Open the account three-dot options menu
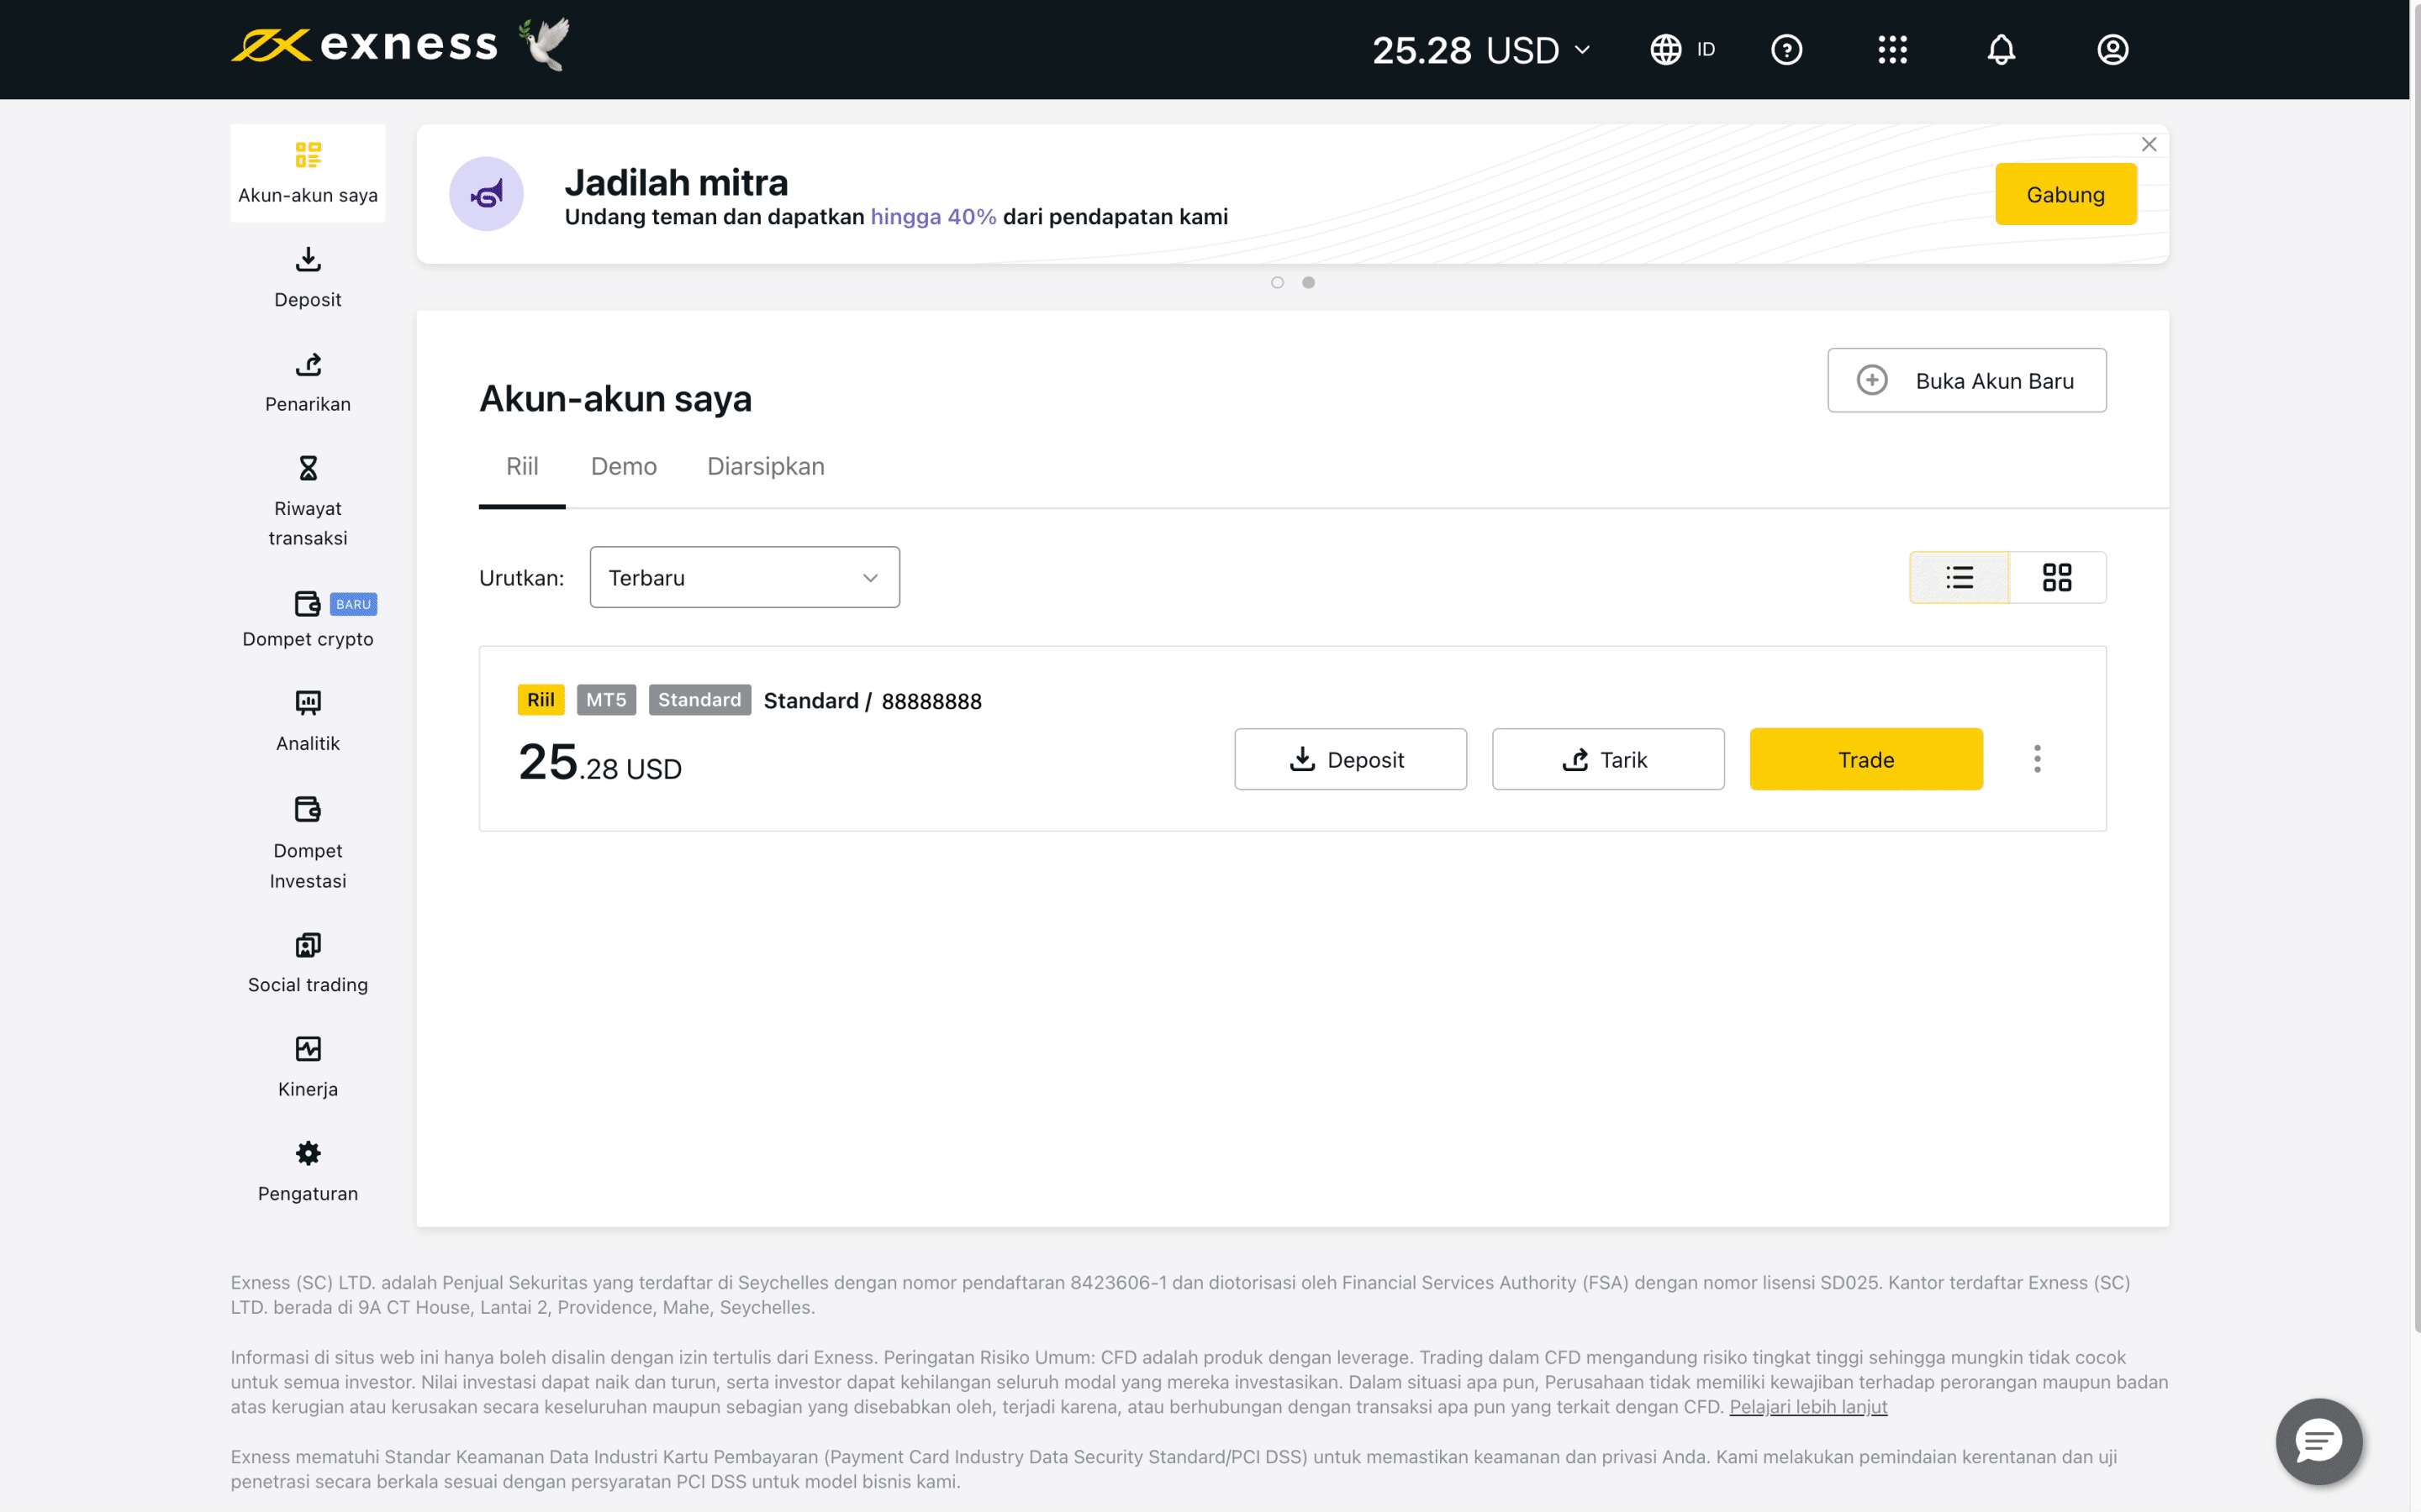This screenshot has width=2421, height=1512. [x=2037, y=759]
